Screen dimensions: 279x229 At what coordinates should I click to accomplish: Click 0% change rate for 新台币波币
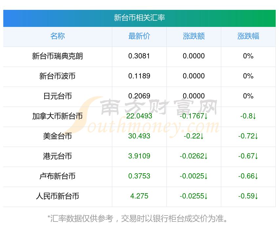pos(248,76)
